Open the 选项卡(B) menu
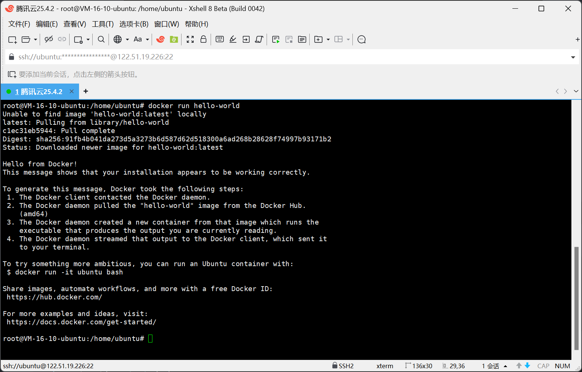The image size is (582, 372). (134, 24)
